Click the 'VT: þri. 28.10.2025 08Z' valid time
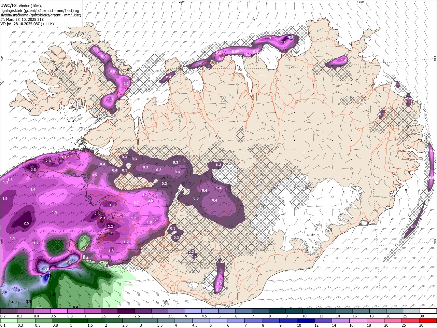Viewport: 437px width, 328px height. coord(20,24)
